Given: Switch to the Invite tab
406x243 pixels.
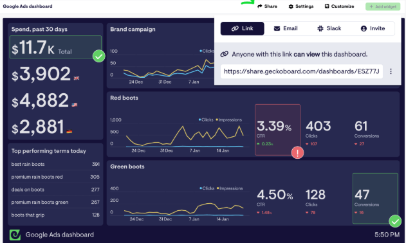Looking at the screenshot, I should point(373,28).
